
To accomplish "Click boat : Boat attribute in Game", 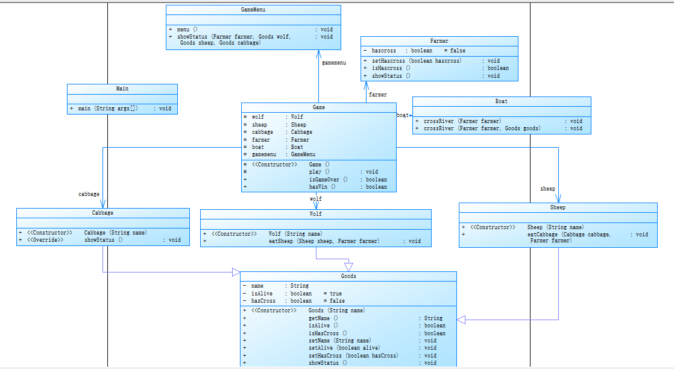I will (273, 147).
